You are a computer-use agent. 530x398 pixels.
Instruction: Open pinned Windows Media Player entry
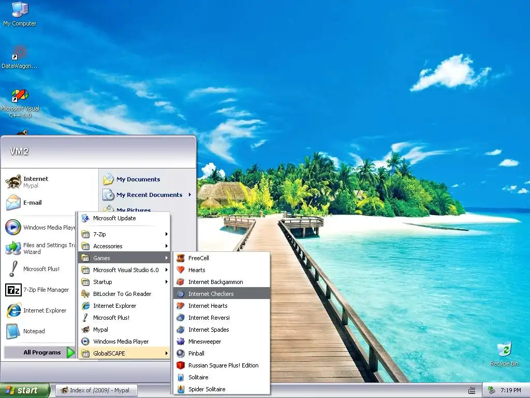point(40,228)
